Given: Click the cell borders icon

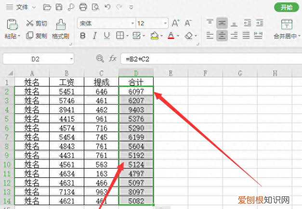Looking at the screenshot, I should click(120, 36).
